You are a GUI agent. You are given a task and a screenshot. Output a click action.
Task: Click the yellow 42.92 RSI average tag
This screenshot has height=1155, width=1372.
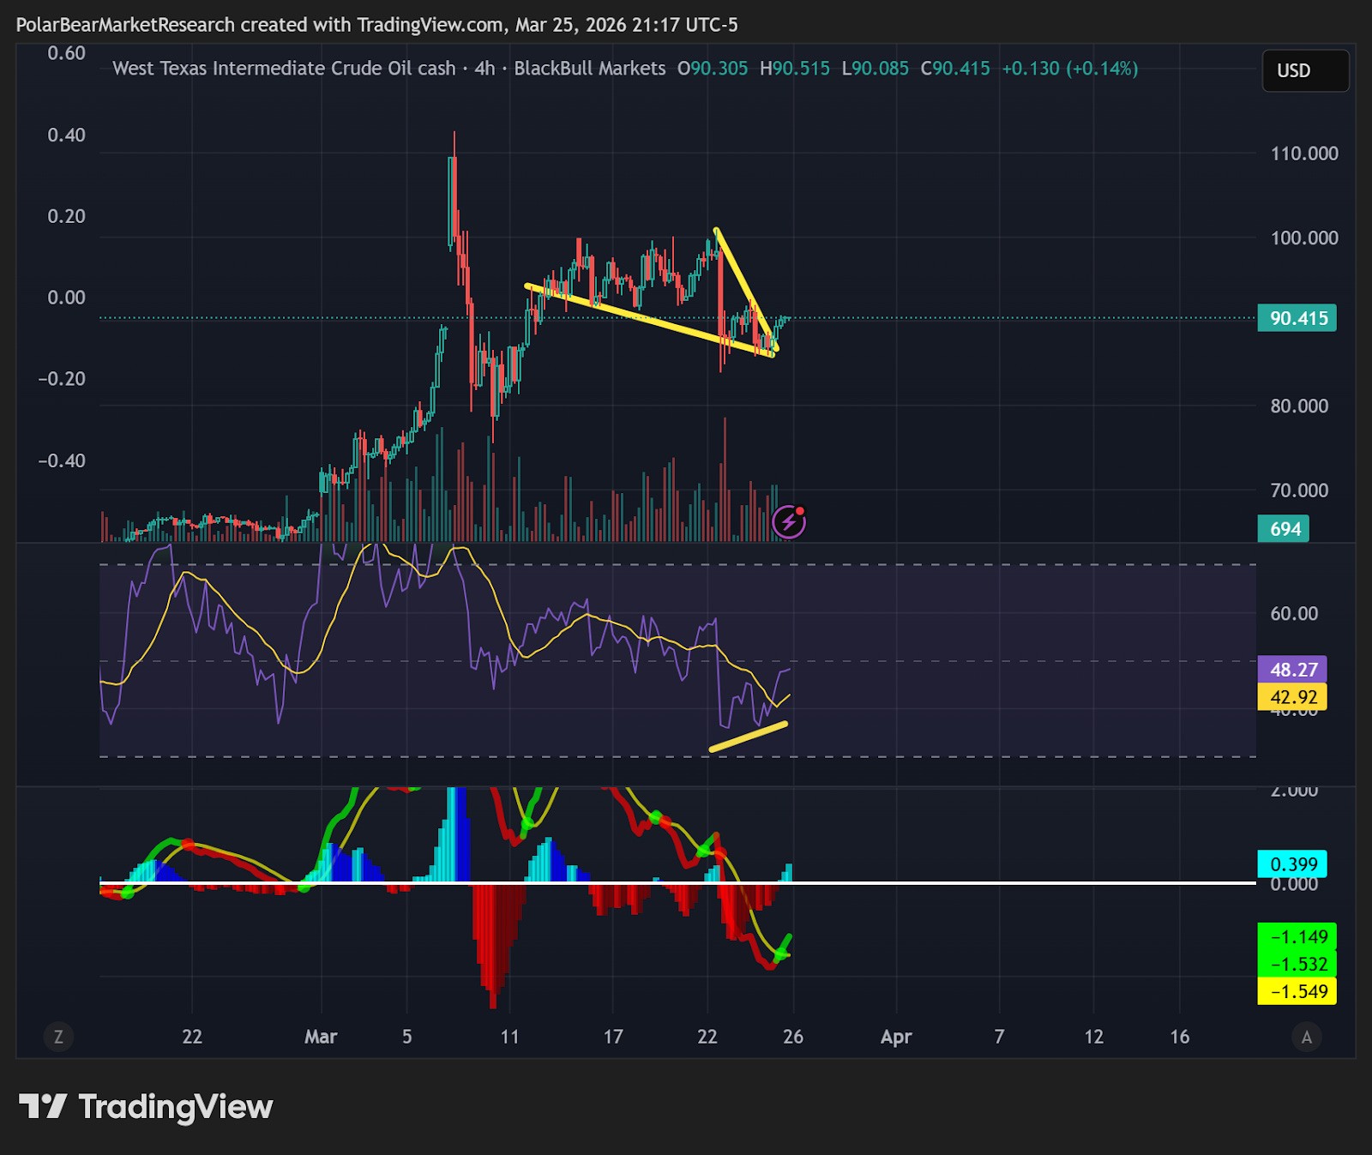pyautogui.click(x=1293, y=697)
